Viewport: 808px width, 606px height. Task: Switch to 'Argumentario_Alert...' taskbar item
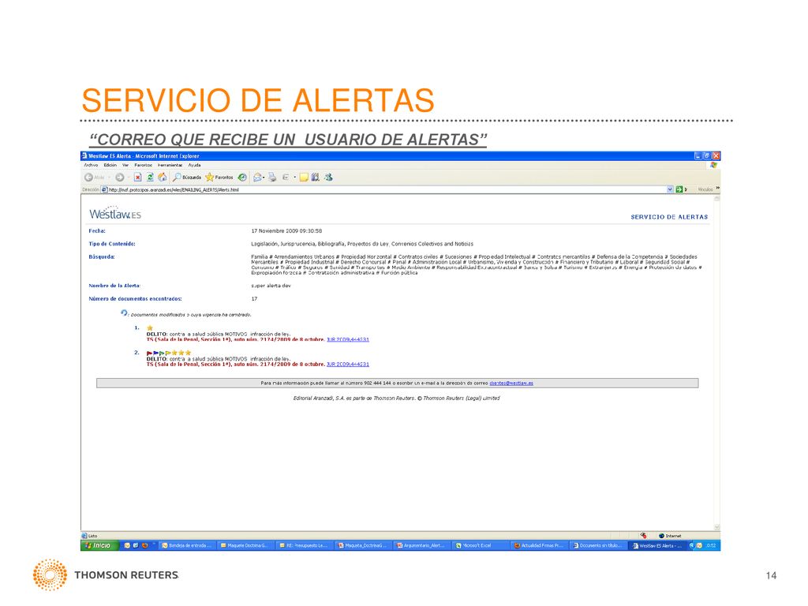point(421,545)
